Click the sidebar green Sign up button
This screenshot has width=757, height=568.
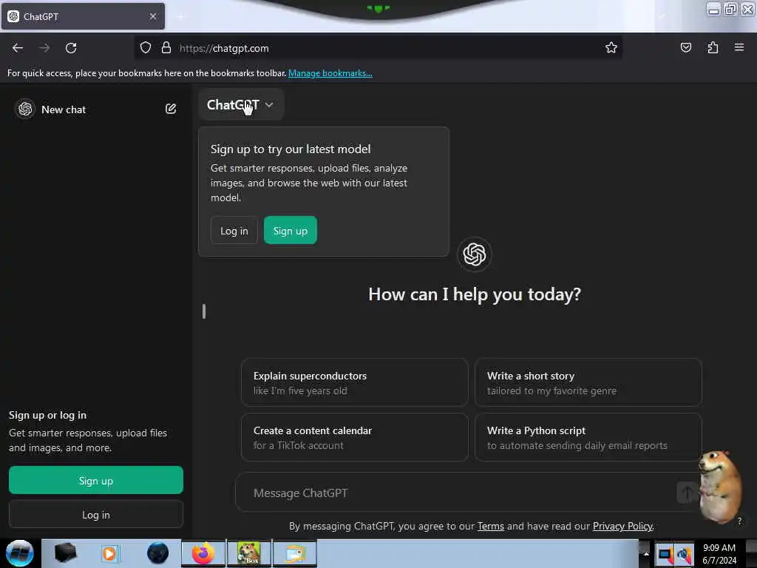pyautogui.click(x=95, y=481)
